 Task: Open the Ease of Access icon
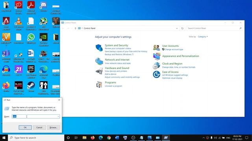pos(156,74)
